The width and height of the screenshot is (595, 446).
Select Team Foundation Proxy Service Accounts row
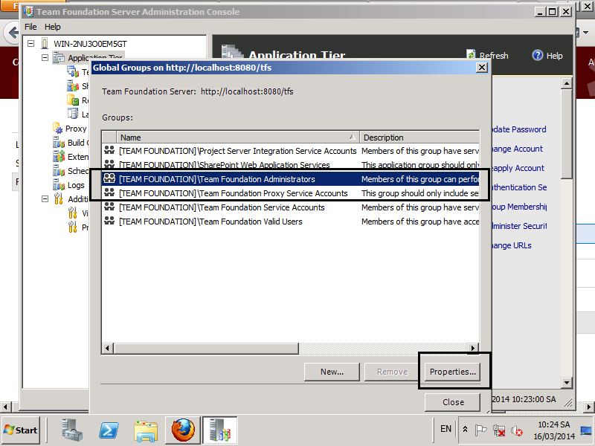[x=290, y=193]
